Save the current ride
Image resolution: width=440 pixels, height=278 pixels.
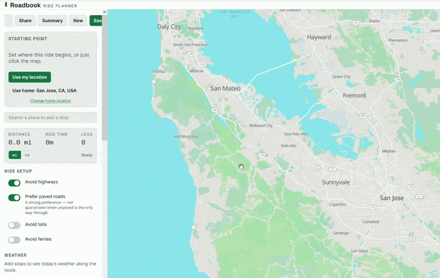point(96,21)
